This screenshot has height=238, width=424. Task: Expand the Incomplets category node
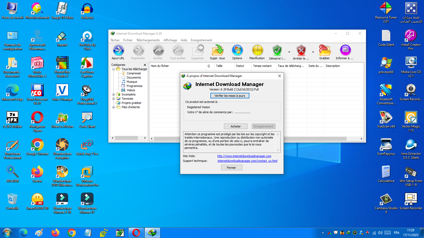click(113, 94)
